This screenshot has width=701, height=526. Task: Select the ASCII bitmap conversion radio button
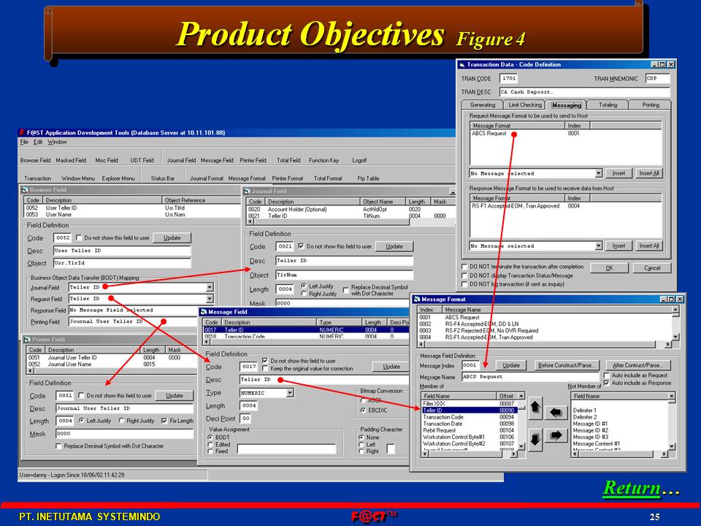coord(363,400)
